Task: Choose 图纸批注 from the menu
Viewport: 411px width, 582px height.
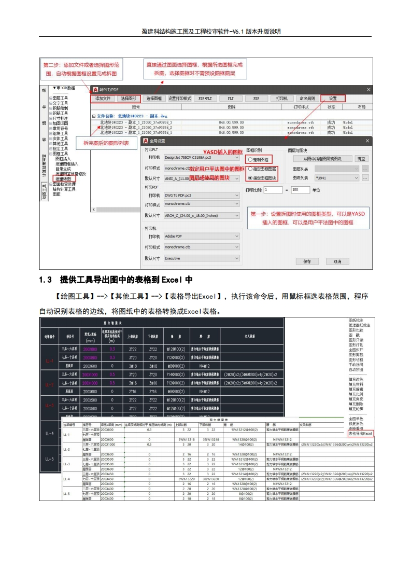Action: (x=356, y=320)
